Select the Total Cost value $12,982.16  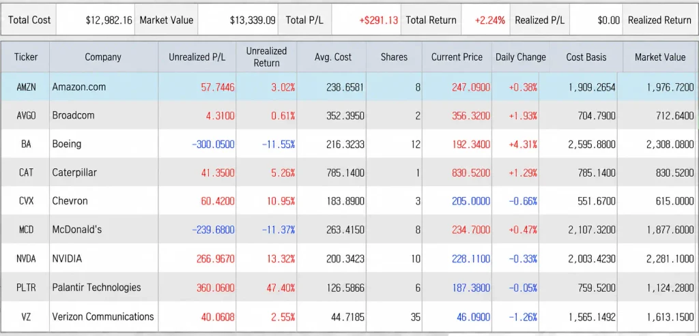pos(109,20)
